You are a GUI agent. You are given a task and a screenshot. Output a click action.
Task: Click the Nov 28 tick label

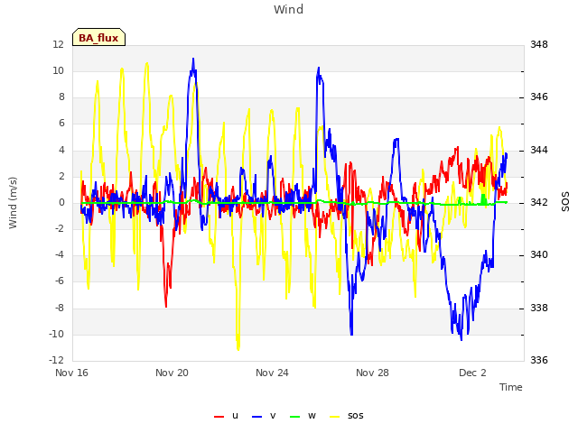[372, 373]
